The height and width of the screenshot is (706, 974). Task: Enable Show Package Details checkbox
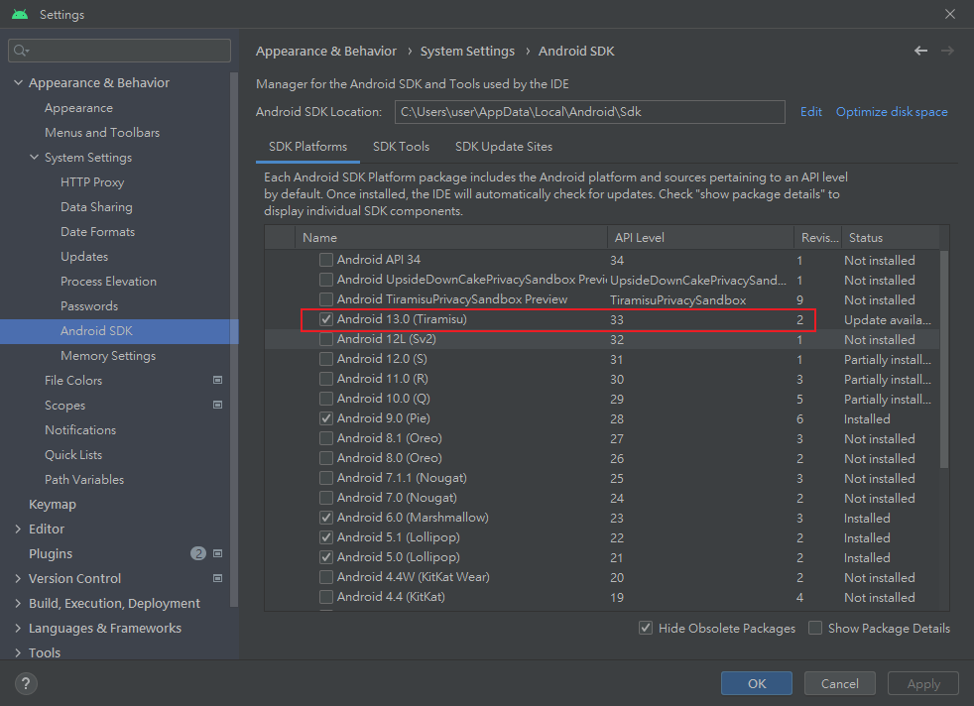click(815, 628)
